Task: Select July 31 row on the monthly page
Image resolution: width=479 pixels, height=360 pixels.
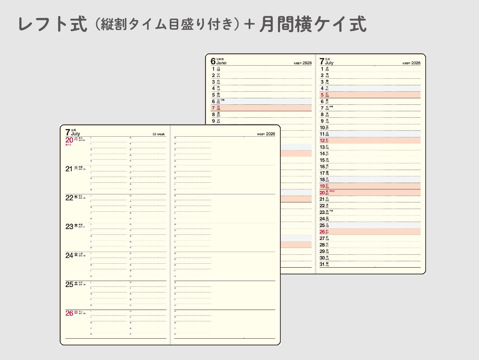Action: 370,264
